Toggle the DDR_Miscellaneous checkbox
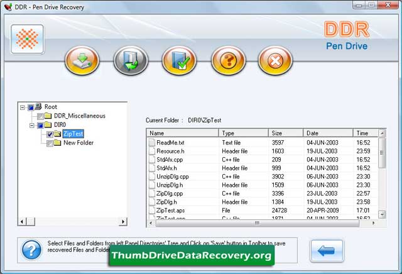The image size is (402, 274). pos(40,116)
